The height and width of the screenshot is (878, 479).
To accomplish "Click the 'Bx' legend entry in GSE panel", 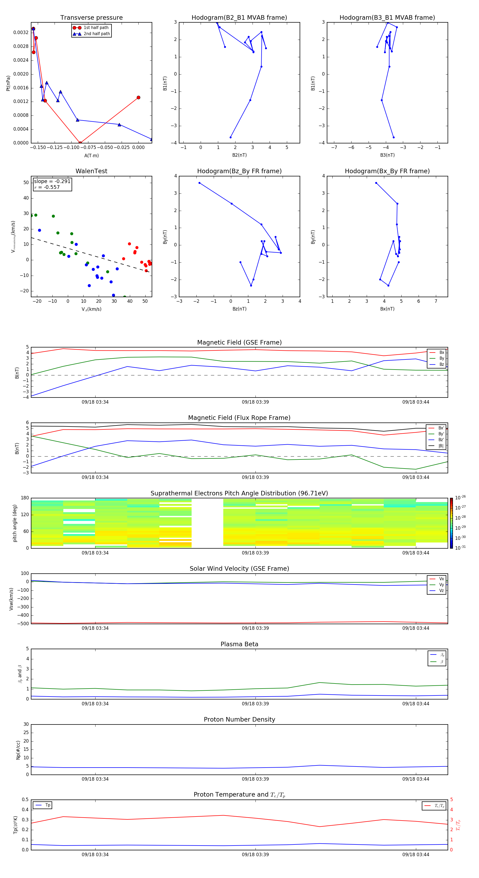I will (437, 353).
